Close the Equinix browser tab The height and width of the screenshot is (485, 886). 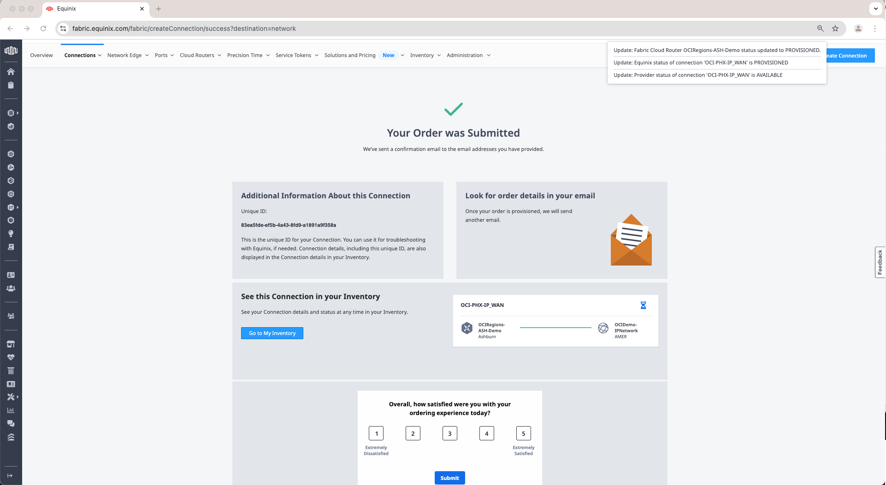point(142,9)
